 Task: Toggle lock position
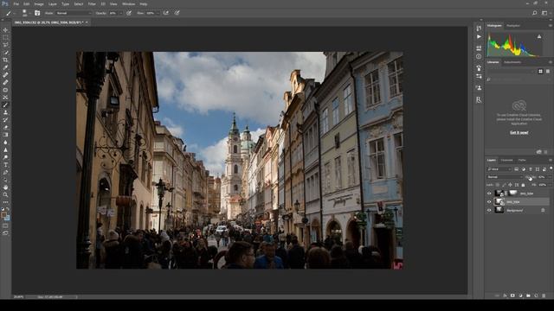tap(510, 185)
